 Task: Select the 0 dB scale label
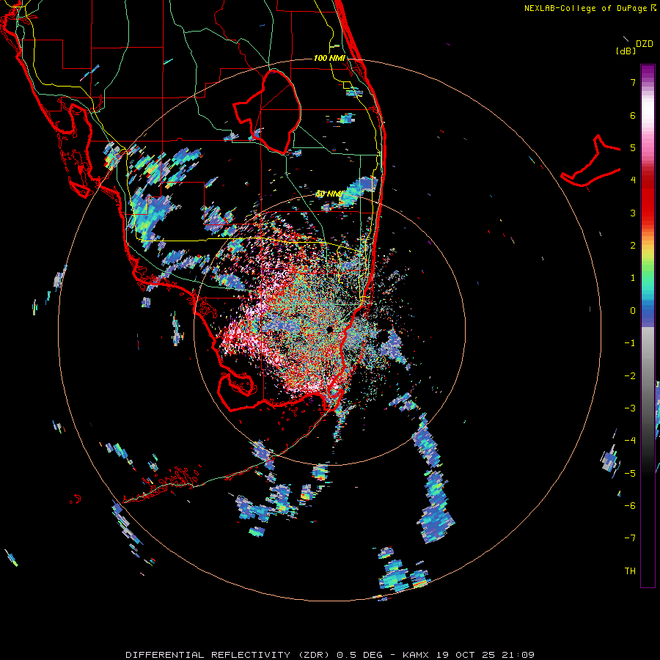(x=633, y=311)
